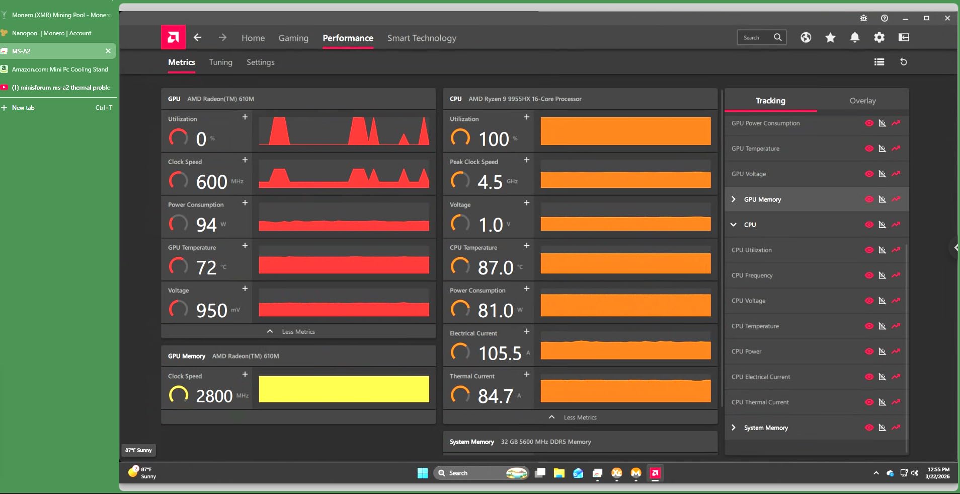Expand the System Memory tracking group

coord(734,428)
